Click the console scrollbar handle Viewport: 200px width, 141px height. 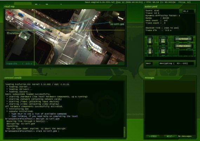pyautogui.click(x=125, y=132)
